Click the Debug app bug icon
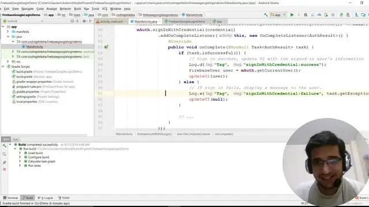The width and height of the screenshot is (369, 207). (306, 15)
